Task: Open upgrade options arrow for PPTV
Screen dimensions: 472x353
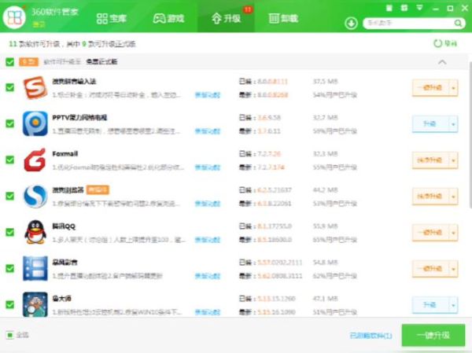Action: pos(453,124)
